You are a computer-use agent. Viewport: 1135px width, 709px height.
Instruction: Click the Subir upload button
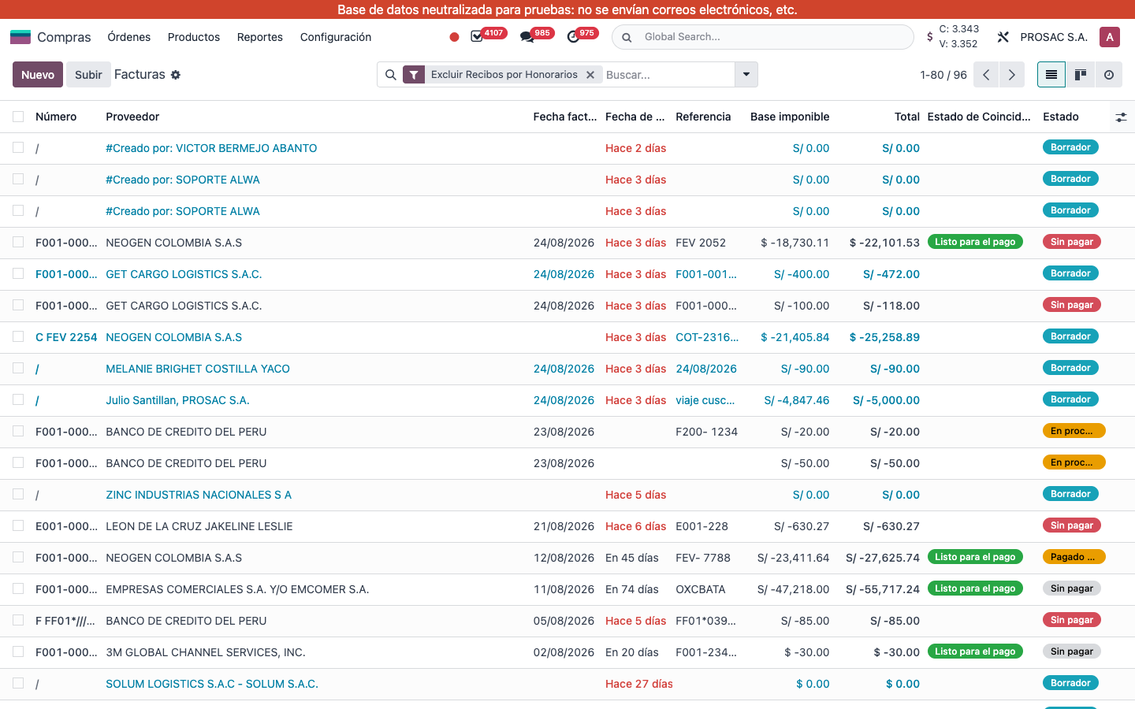pos(88,75)
